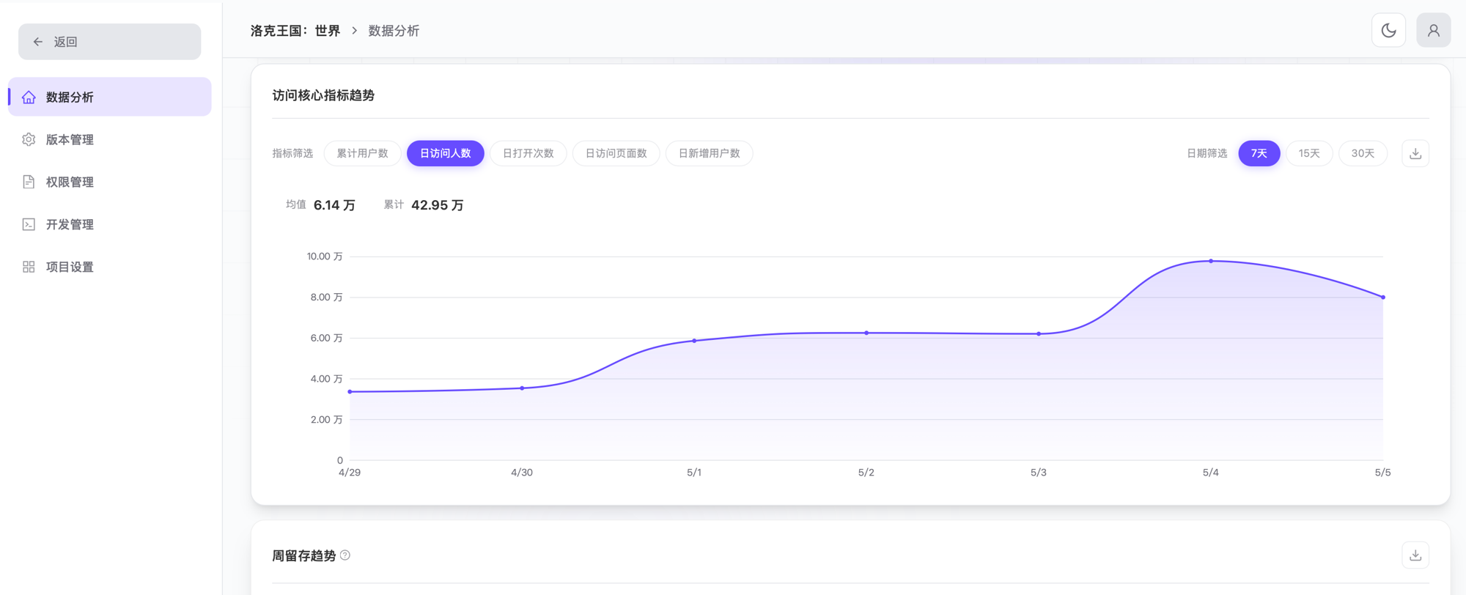Select the 日访问人数 metric filter
The height and width of the screenshot is (595, 1466).
point(446,153)
